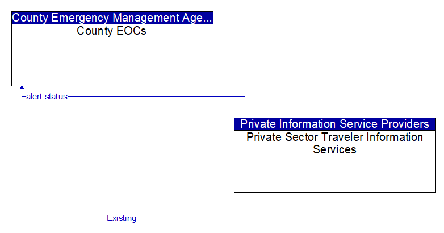Image resolution: width=444 pixels, height=233 pixels.
Task: Click the word Services in the lower box
Action: coord(334,149)
